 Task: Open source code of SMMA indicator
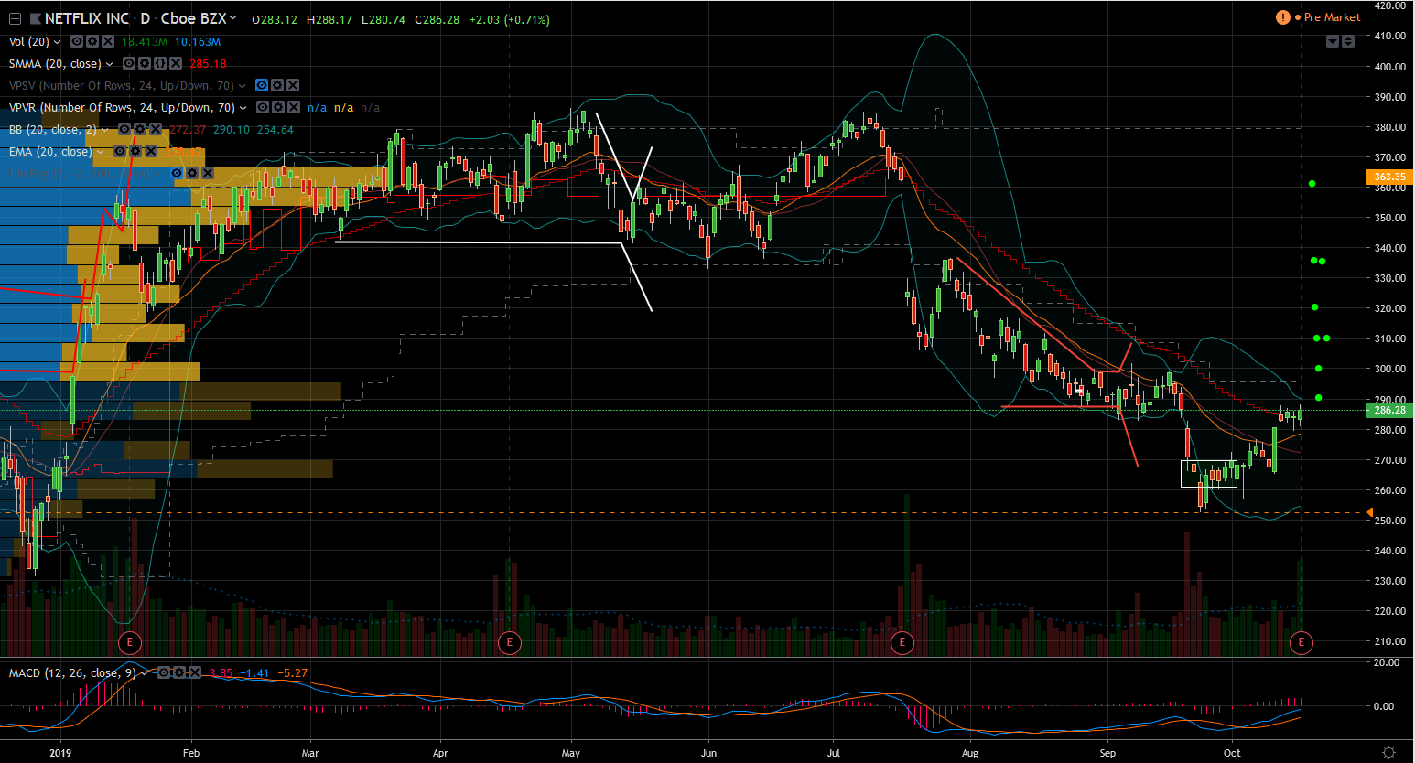point(159,64)
